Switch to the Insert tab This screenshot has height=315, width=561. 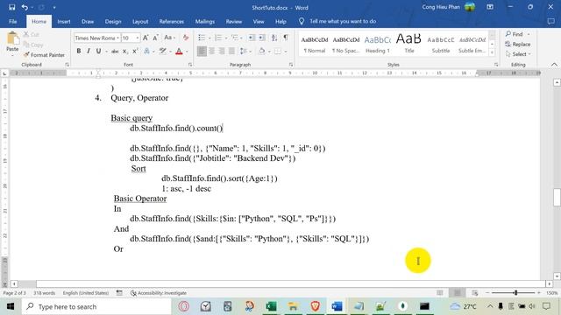click(64, 21)
